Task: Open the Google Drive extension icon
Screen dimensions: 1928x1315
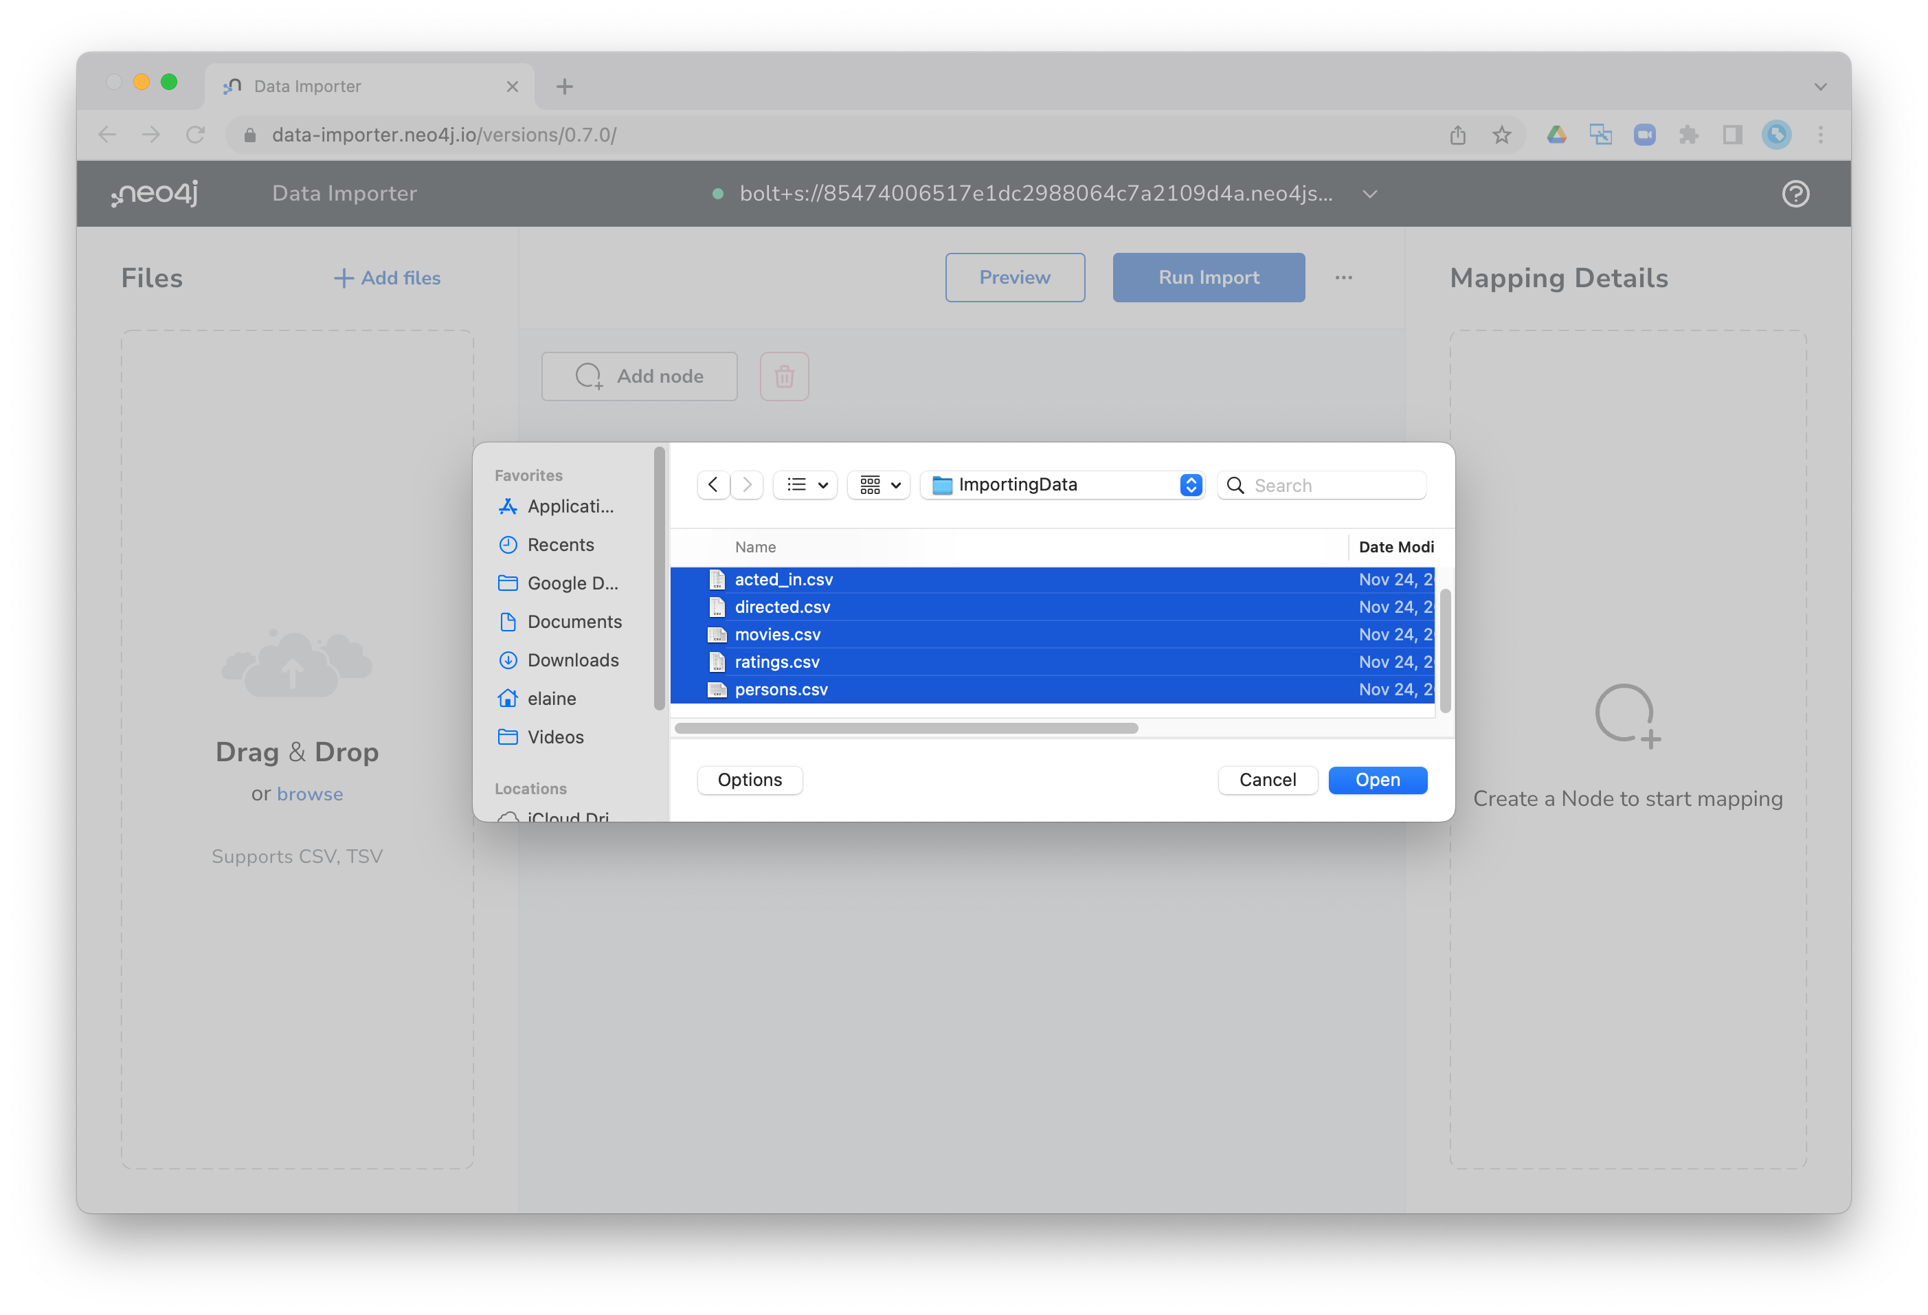Action: click(x=1556, y=135)
